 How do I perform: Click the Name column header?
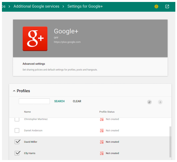point(28,112)
